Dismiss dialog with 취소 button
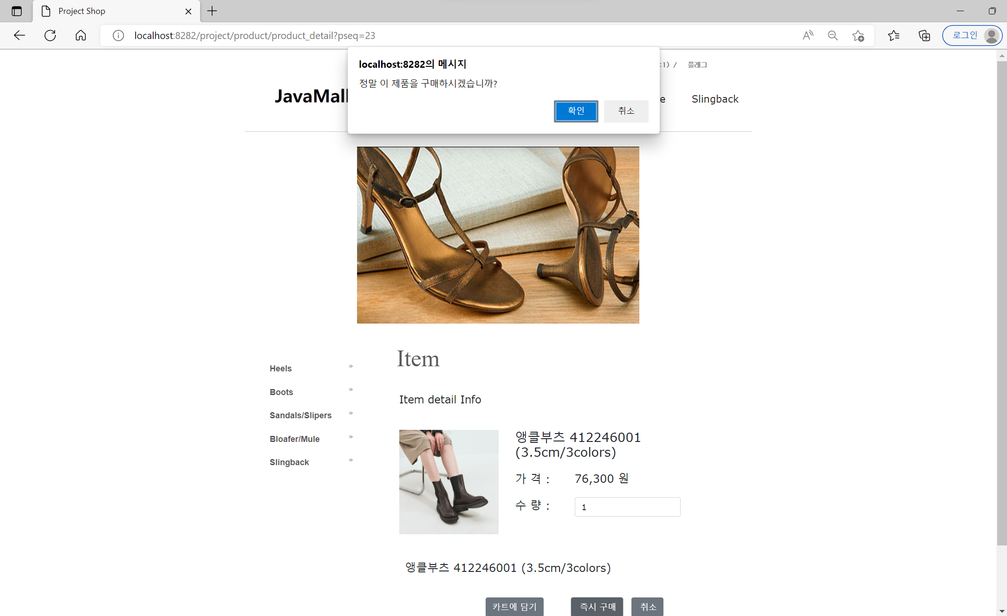Screen dimensions: 1007x616 coord(626,111)
